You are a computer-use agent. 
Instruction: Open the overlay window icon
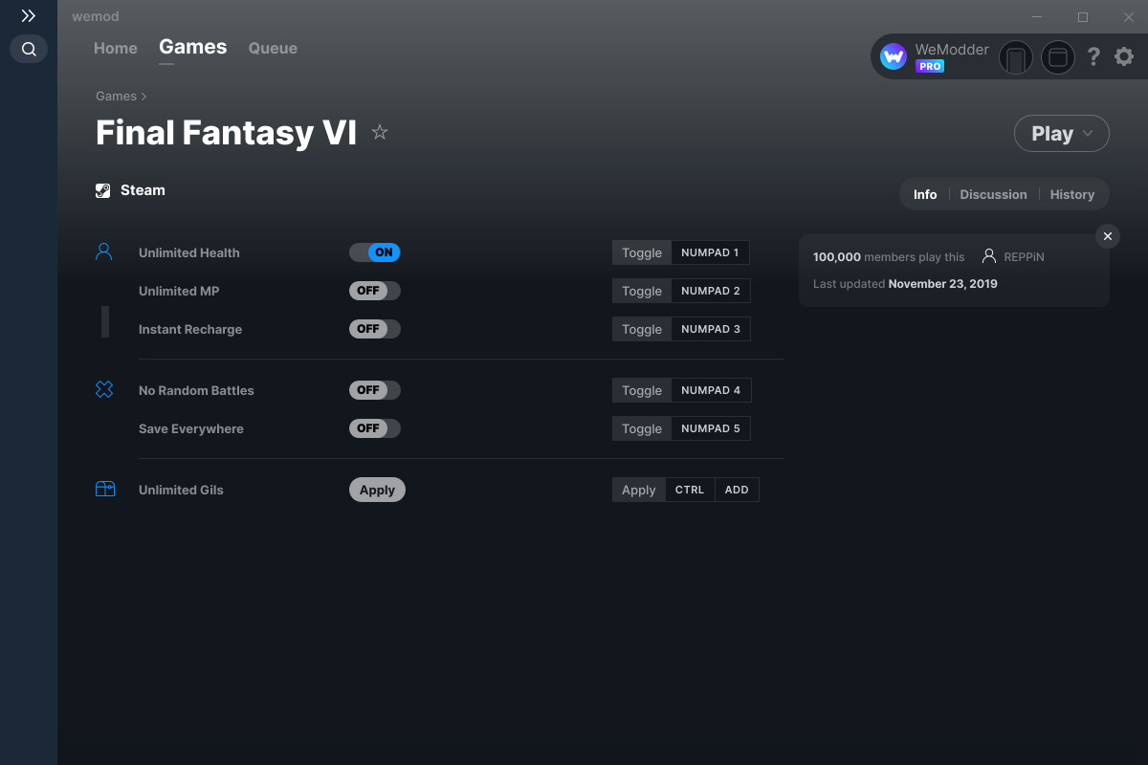click(1058, 57)
